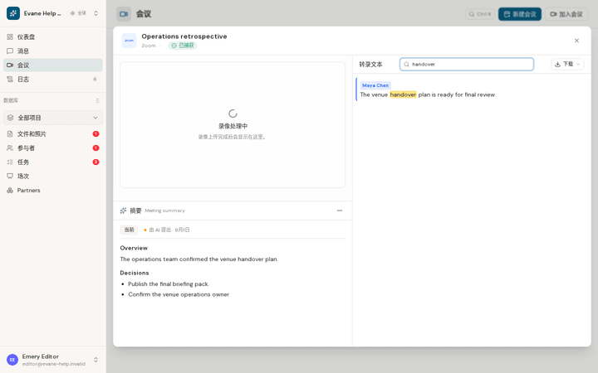The image size is (598, 373).
Task: Click the Overview heading in summary
Action: (134, 248)
